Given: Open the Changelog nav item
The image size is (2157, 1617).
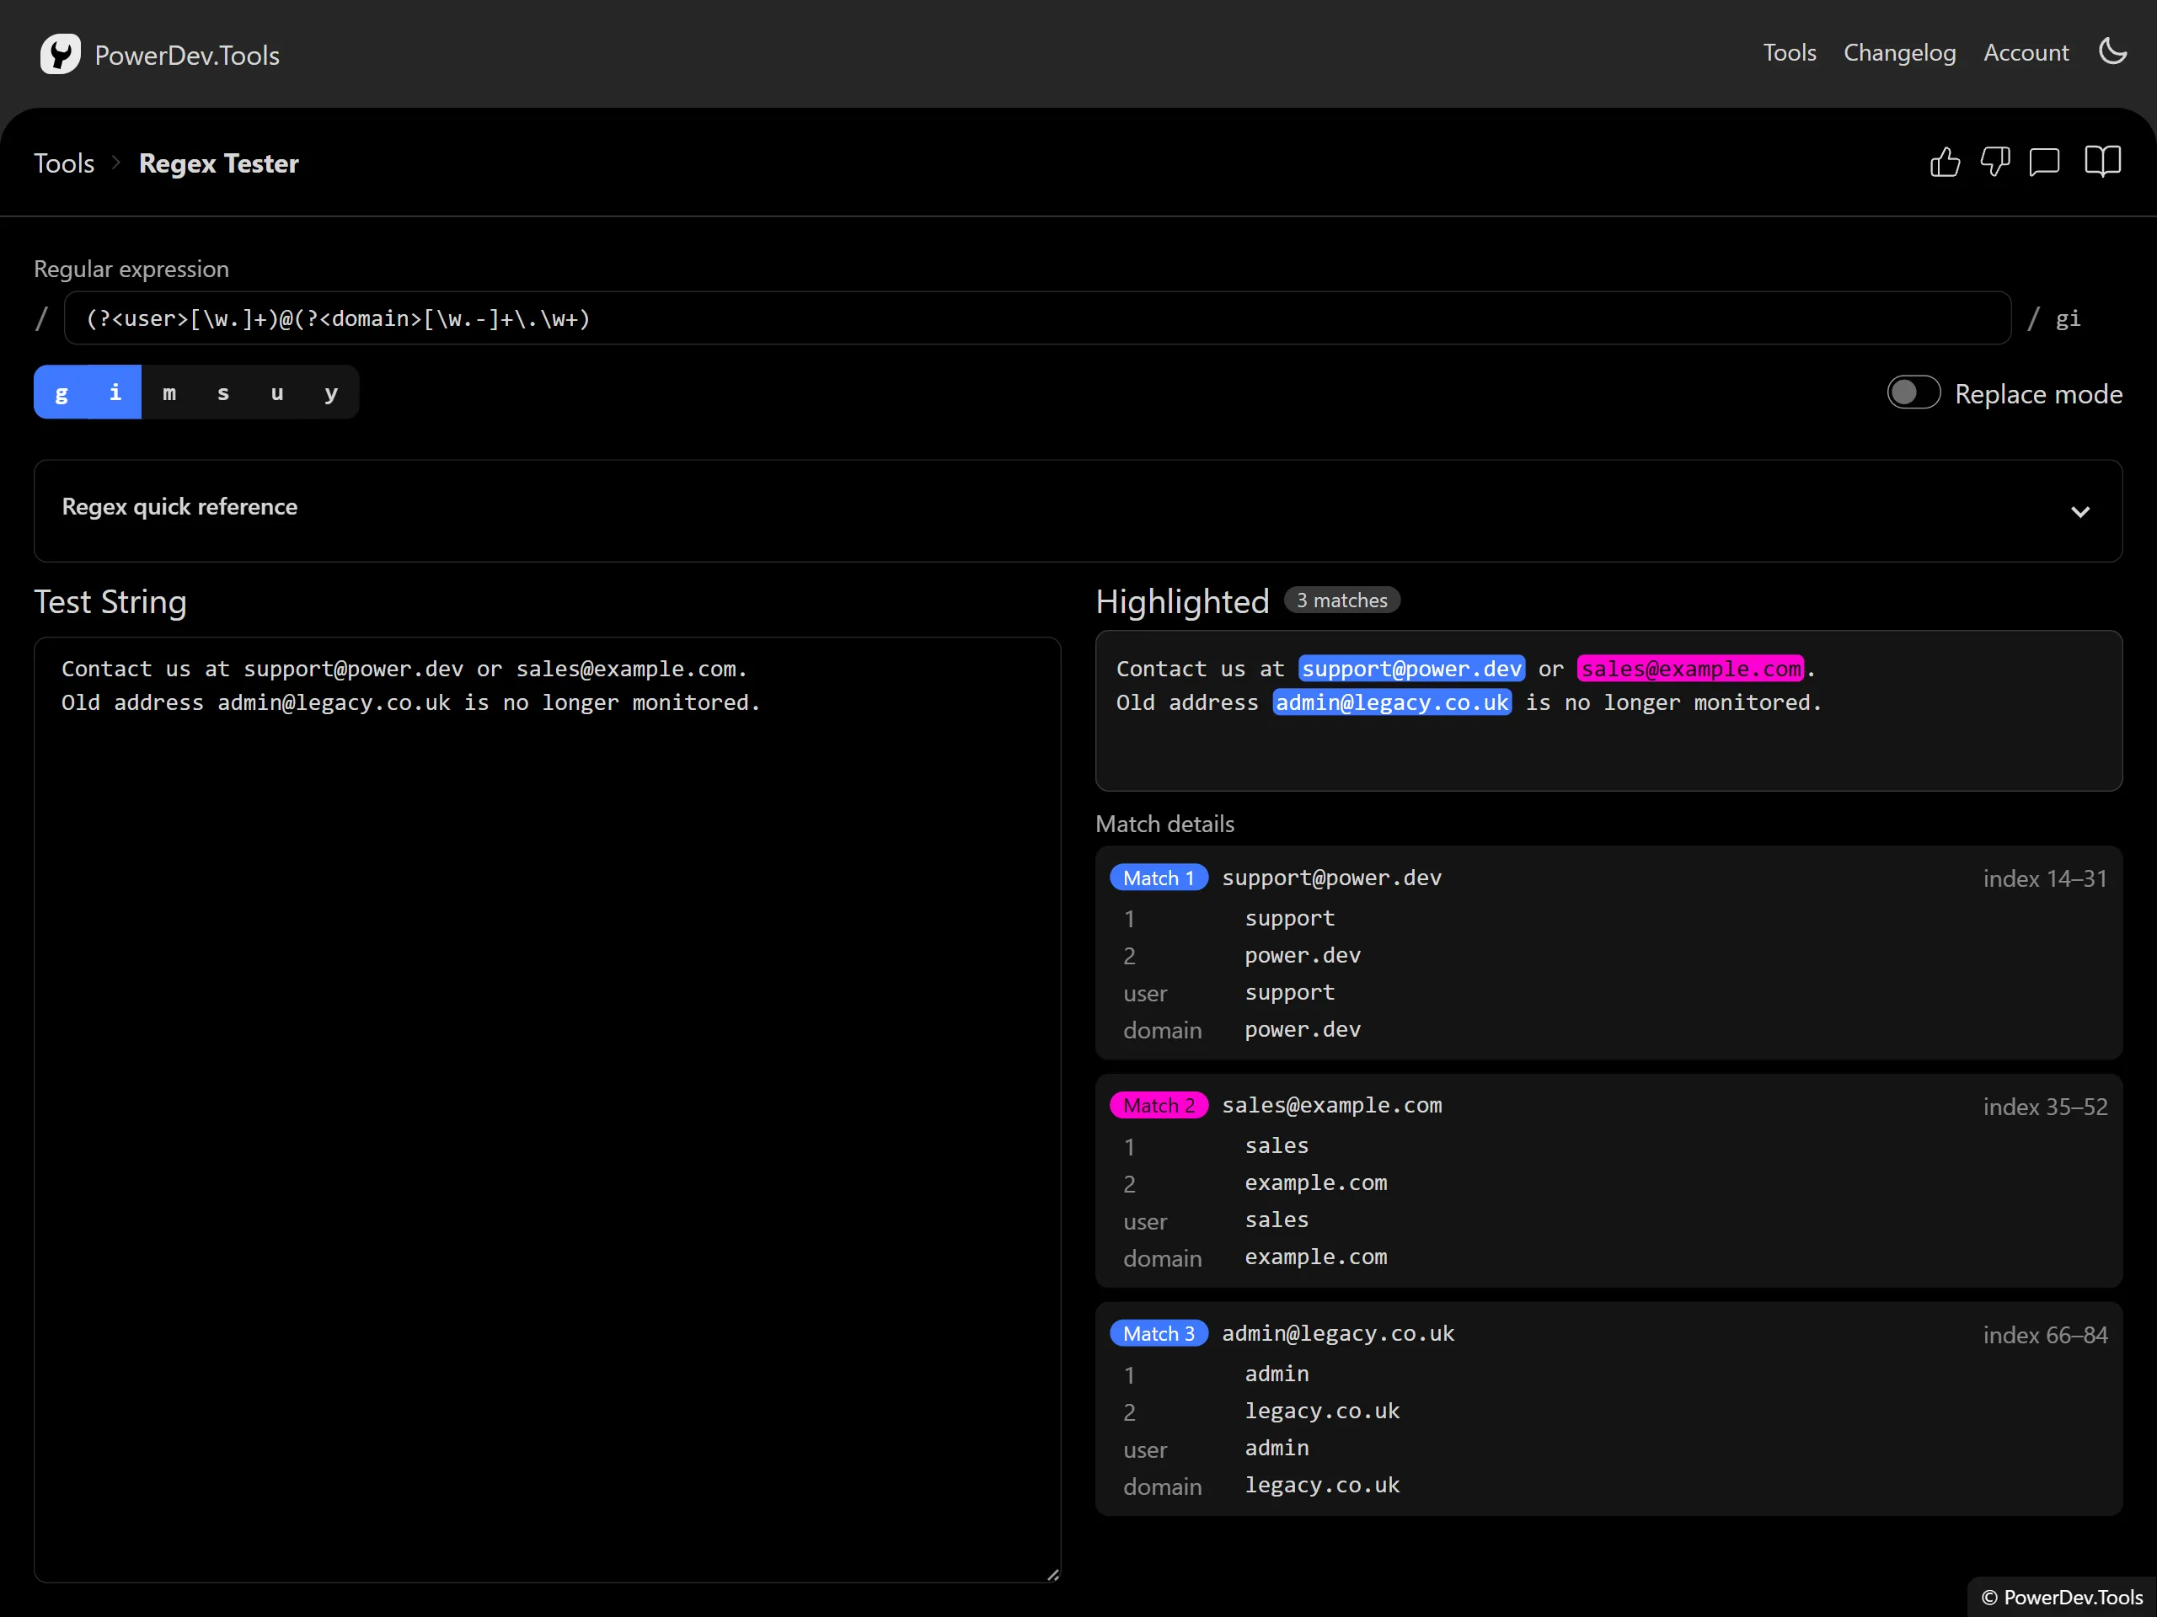Looking at the screenshot, I should (x=1899, y=52).
